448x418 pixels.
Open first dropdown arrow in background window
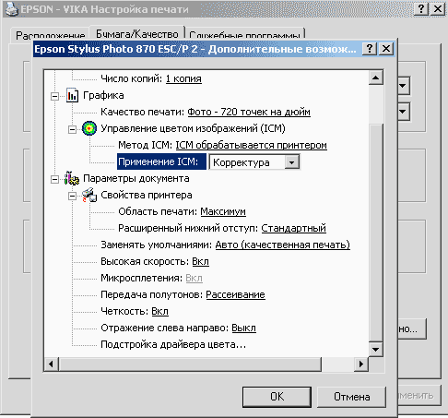[403, 86]
